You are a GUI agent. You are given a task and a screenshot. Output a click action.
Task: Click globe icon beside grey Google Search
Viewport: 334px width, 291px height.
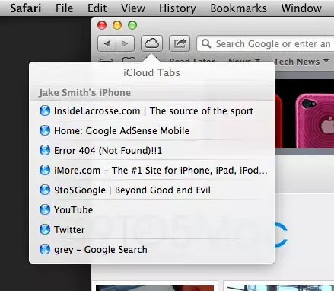pos(45,249)
